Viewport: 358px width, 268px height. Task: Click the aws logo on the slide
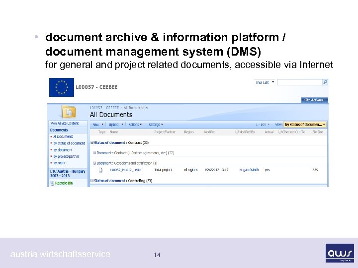point(340,253)
